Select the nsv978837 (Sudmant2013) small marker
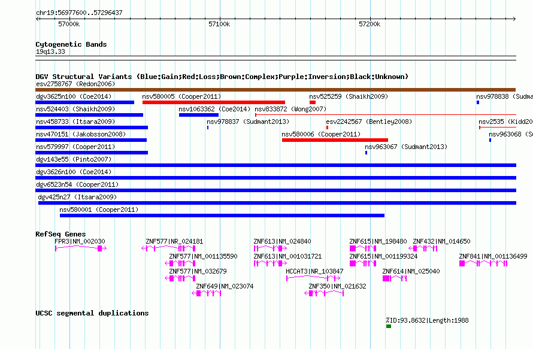Image resolution: width=533 pixels, height=349 pixels. point(208,128)
